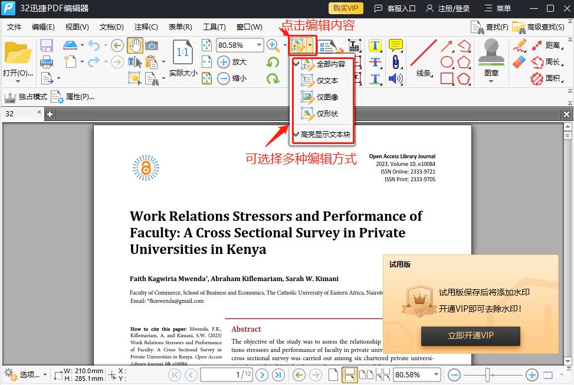This screenshot has height=385, width=574.
Task: Select the sticky note comment tool
Action: point(395,45)
